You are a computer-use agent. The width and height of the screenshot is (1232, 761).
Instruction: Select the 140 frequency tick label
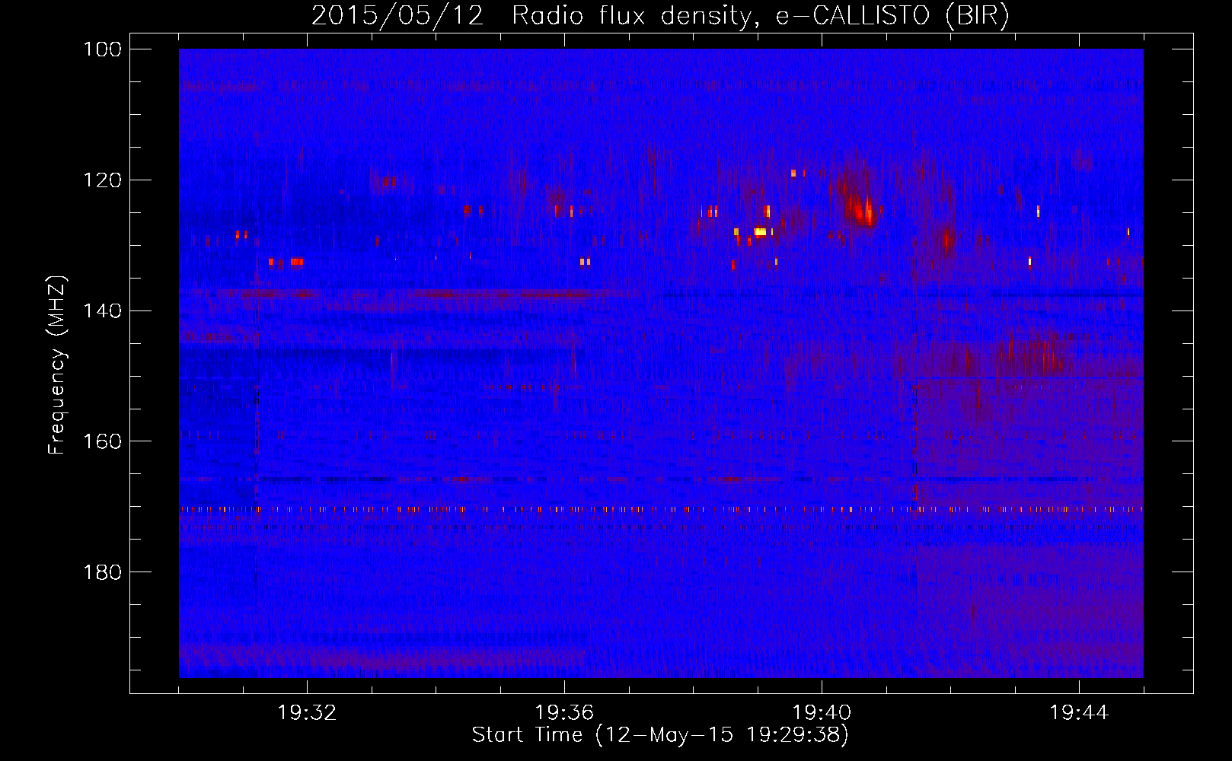(x=103, y=311)
